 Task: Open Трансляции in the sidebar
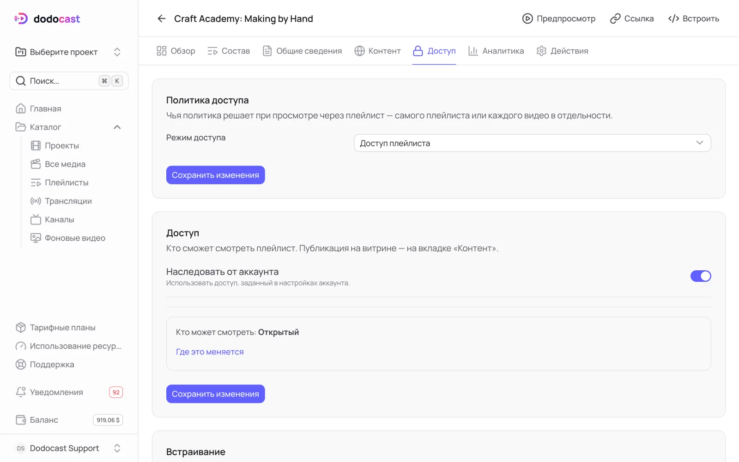(68, 201)
